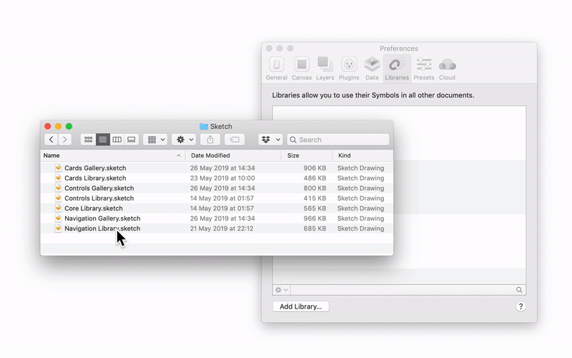Click the 415 KB size value
This screenshot has width=572, height=358.
[315, 198]
